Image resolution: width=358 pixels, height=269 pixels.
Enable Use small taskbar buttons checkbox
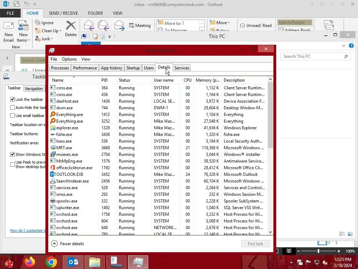(12, 116)
